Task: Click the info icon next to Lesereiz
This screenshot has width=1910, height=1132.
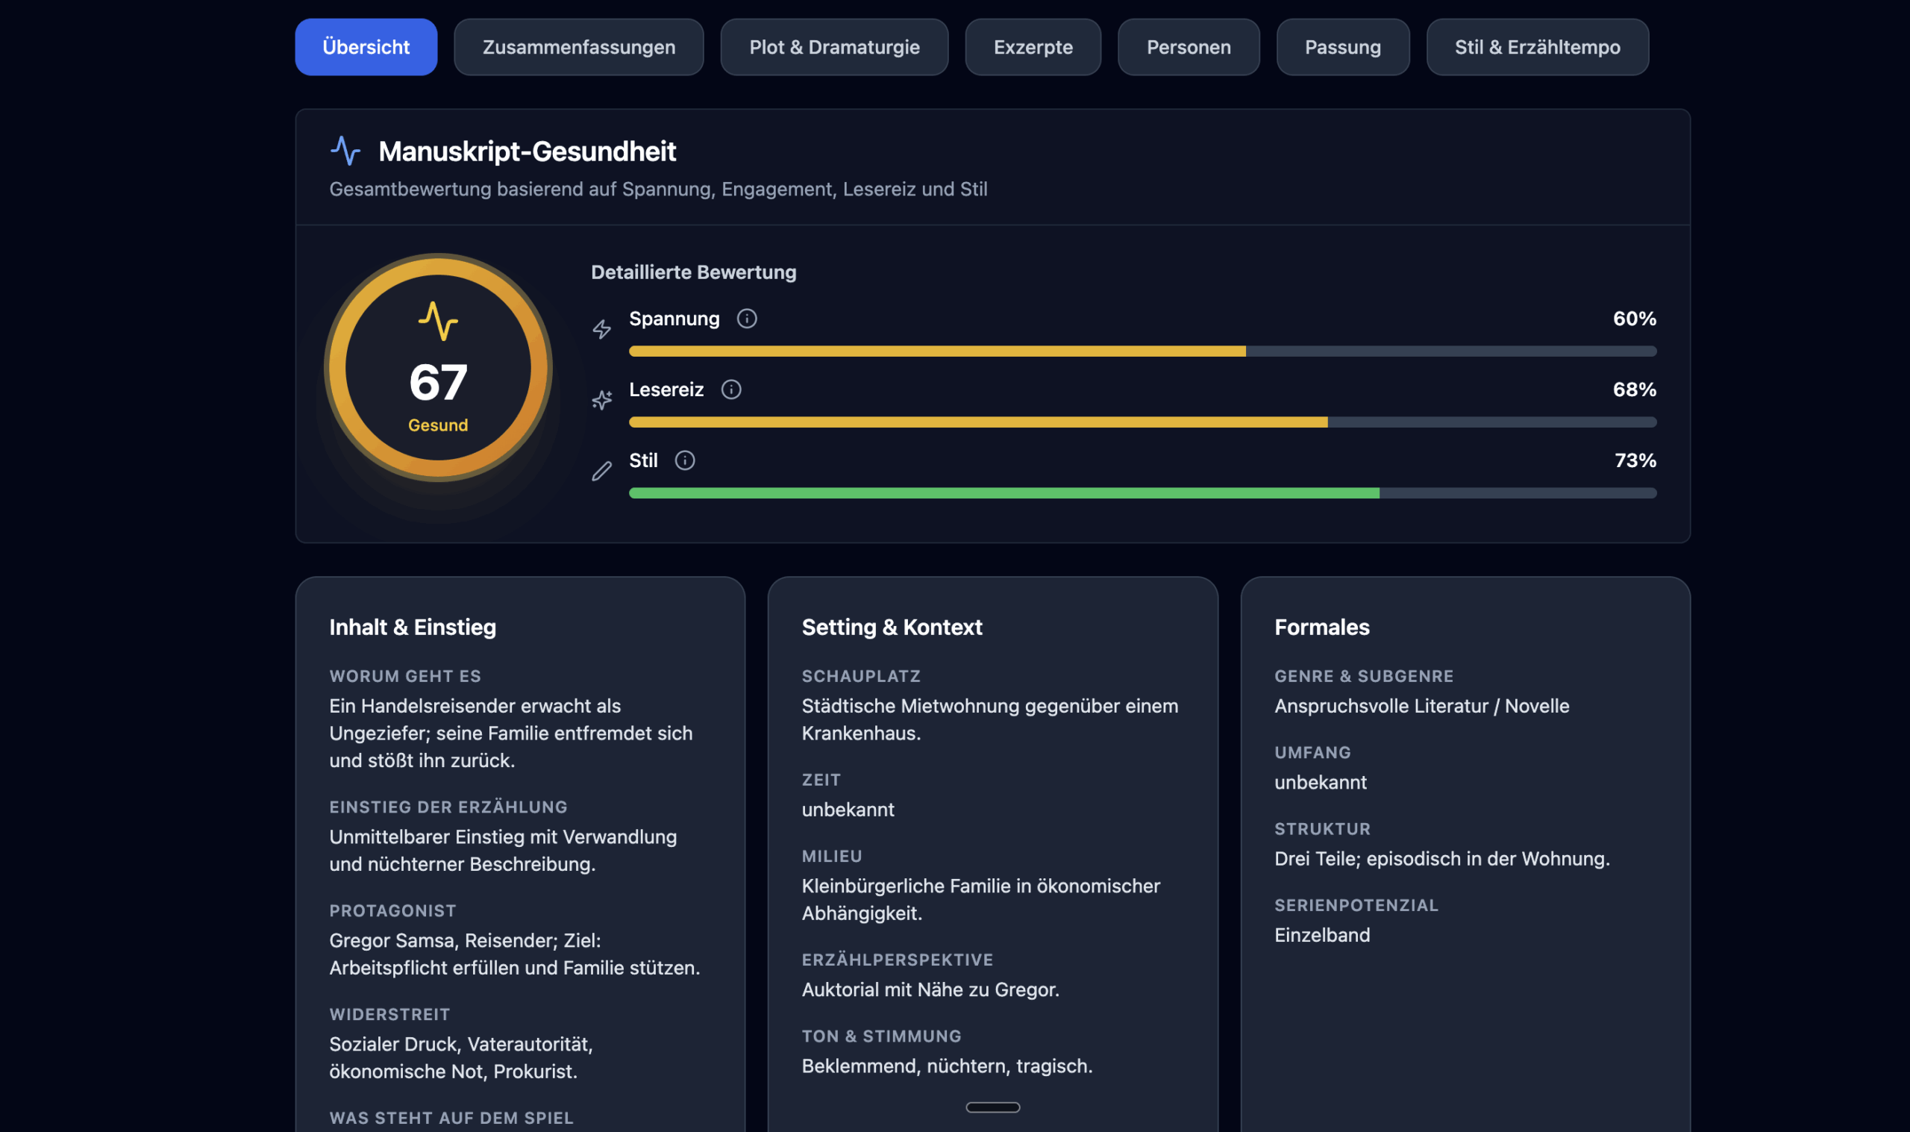Action: [x=730, y=390]
